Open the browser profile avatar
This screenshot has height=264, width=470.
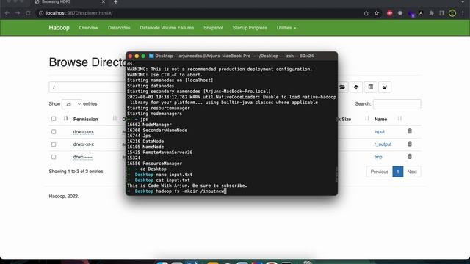(x=452, y=13)
